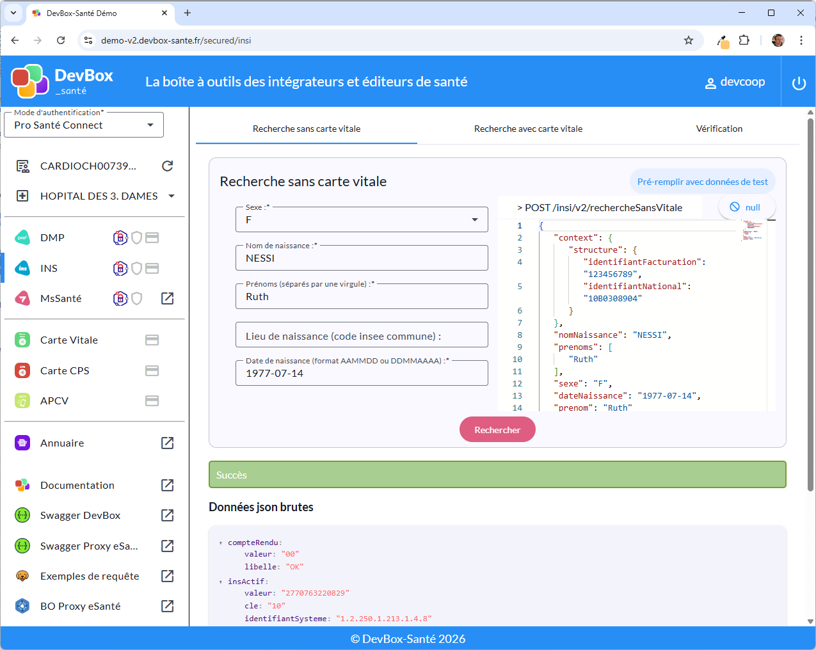This screenshot has width=816, height=650.
Task: Expand the HOPITAL DES 3. DAMES dropdown arrow
Action: coord(172,196)
